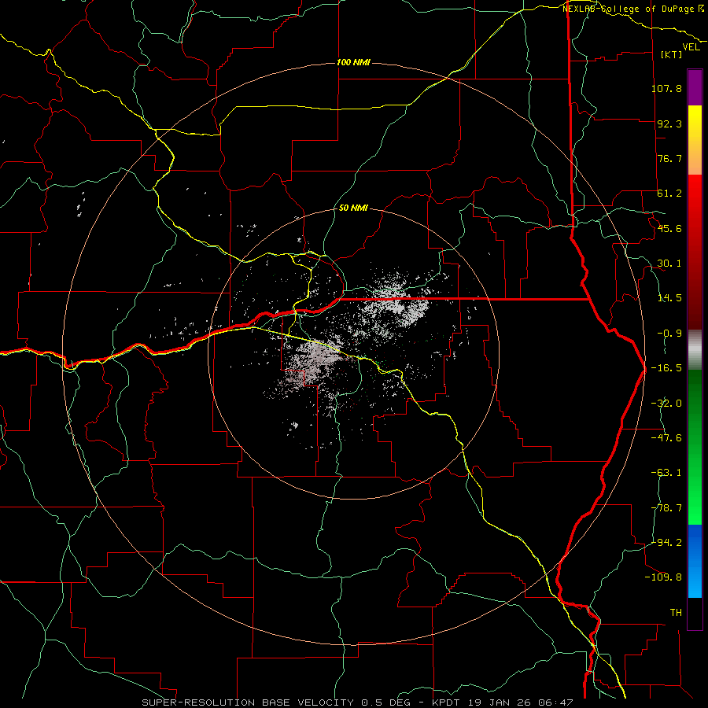Click the VEL legend title
This screenshot has width=708, height=708.
[691, 47]
